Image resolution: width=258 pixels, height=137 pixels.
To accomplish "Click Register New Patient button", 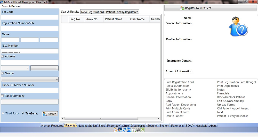I will point(211,8).
